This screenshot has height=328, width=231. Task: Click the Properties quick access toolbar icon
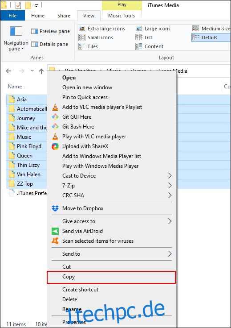18,5
